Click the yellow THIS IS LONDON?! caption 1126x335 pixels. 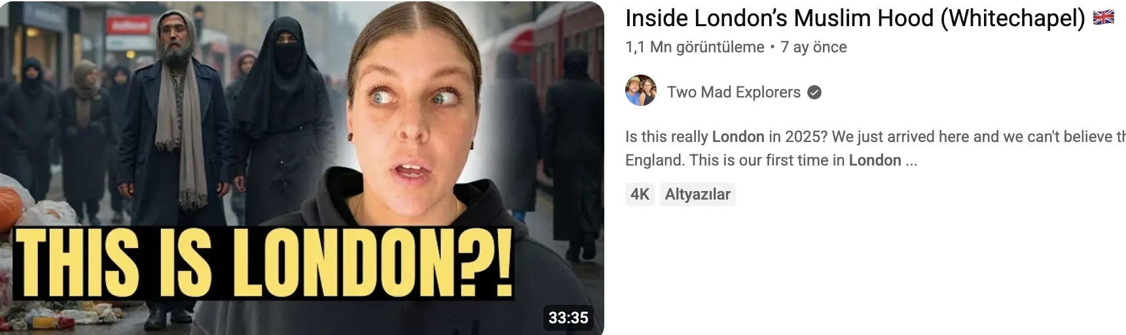[261, 264]
